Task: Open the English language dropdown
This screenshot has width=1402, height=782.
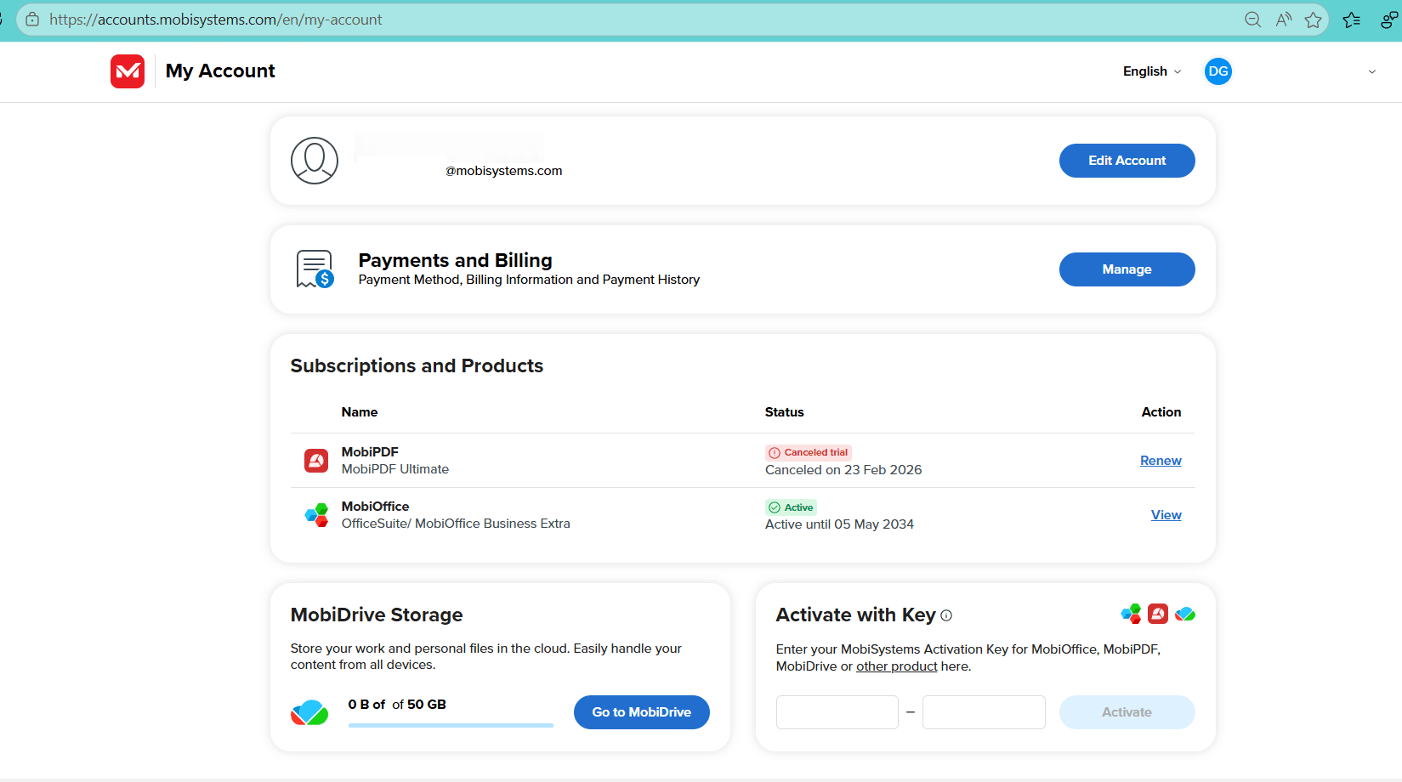Action: pos(1152,71)
